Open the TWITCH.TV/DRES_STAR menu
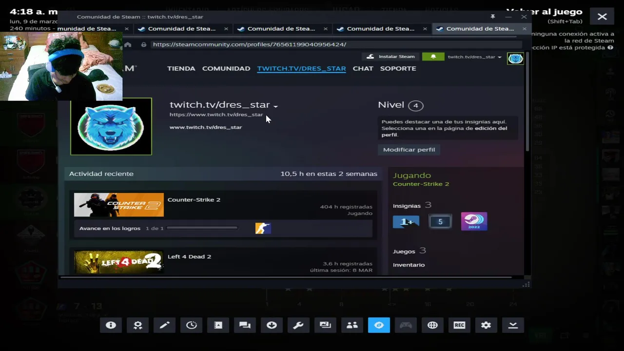The width and height of the screenshot is (624, 351). [x=301, y=68]
